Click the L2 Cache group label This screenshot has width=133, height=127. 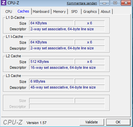(13, 56)
